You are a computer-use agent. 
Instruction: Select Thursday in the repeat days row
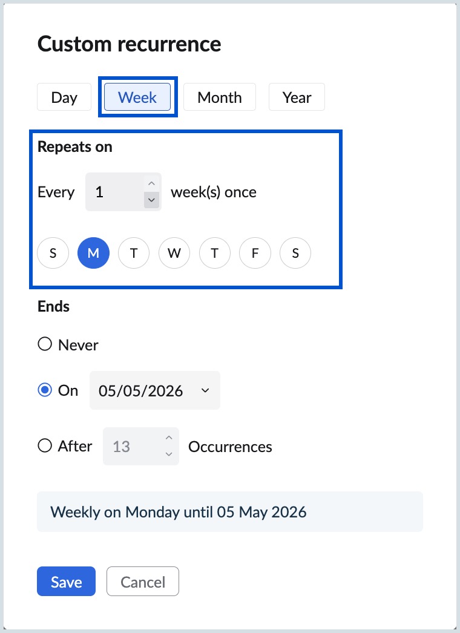coord(214,253)
